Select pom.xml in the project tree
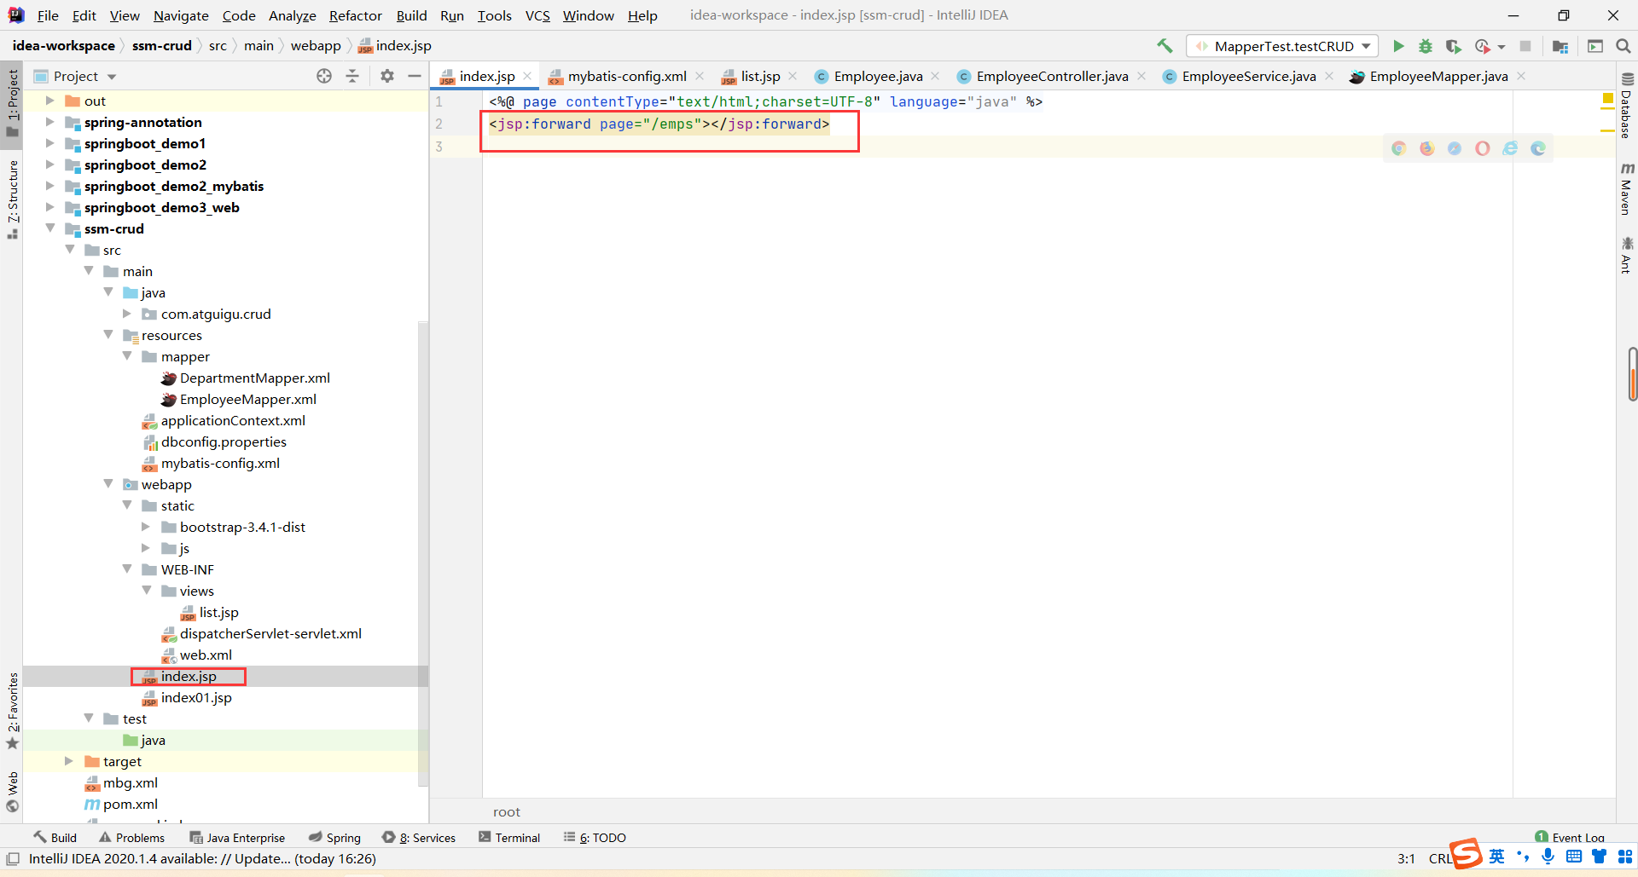Viewport: 1638px width, 877px height. pyautogui.click(x=121, y=804)
